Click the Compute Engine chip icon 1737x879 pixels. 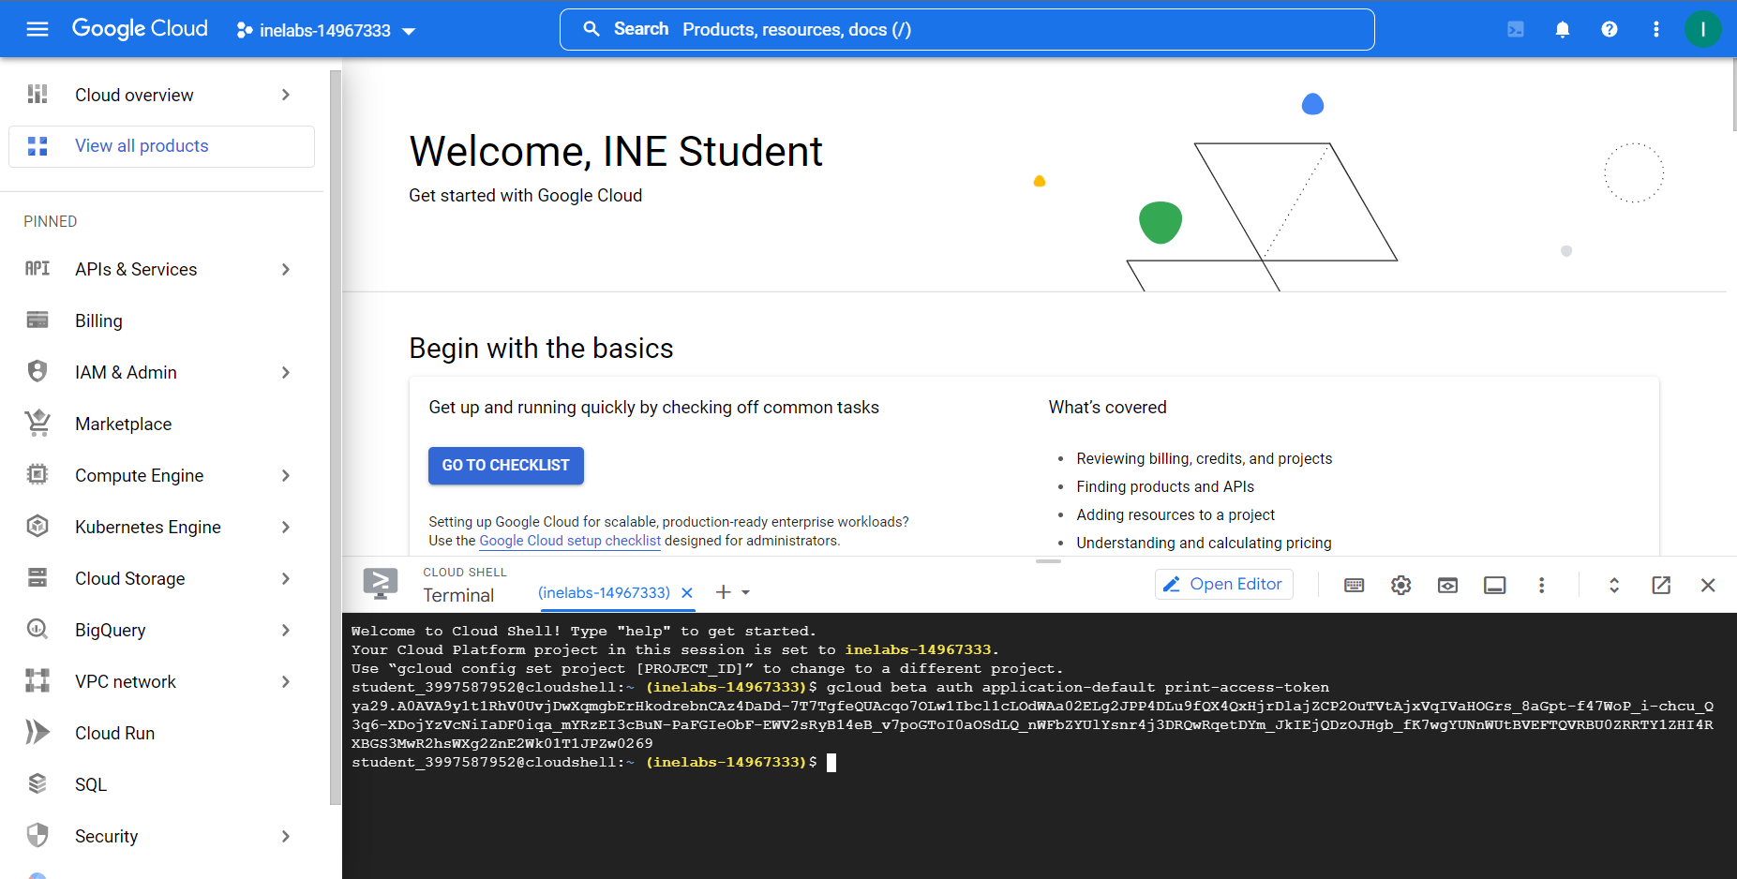coord(37,475)
